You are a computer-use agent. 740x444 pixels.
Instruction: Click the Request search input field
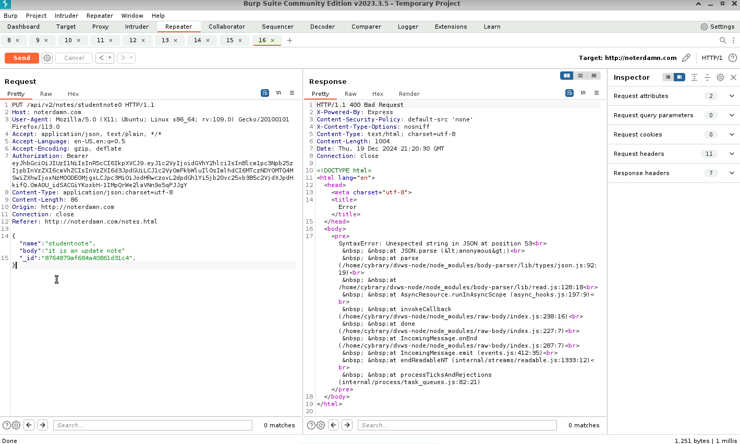click(152, 425)
